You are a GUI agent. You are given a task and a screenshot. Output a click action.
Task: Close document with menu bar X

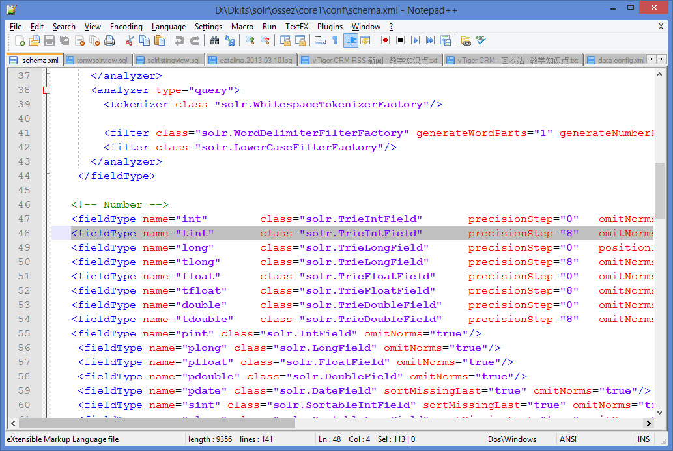661,27
